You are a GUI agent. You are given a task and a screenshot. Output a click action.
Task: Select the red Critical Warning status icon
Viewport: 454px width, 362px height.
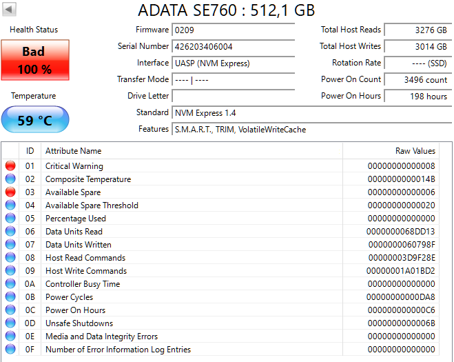[10, 165]
